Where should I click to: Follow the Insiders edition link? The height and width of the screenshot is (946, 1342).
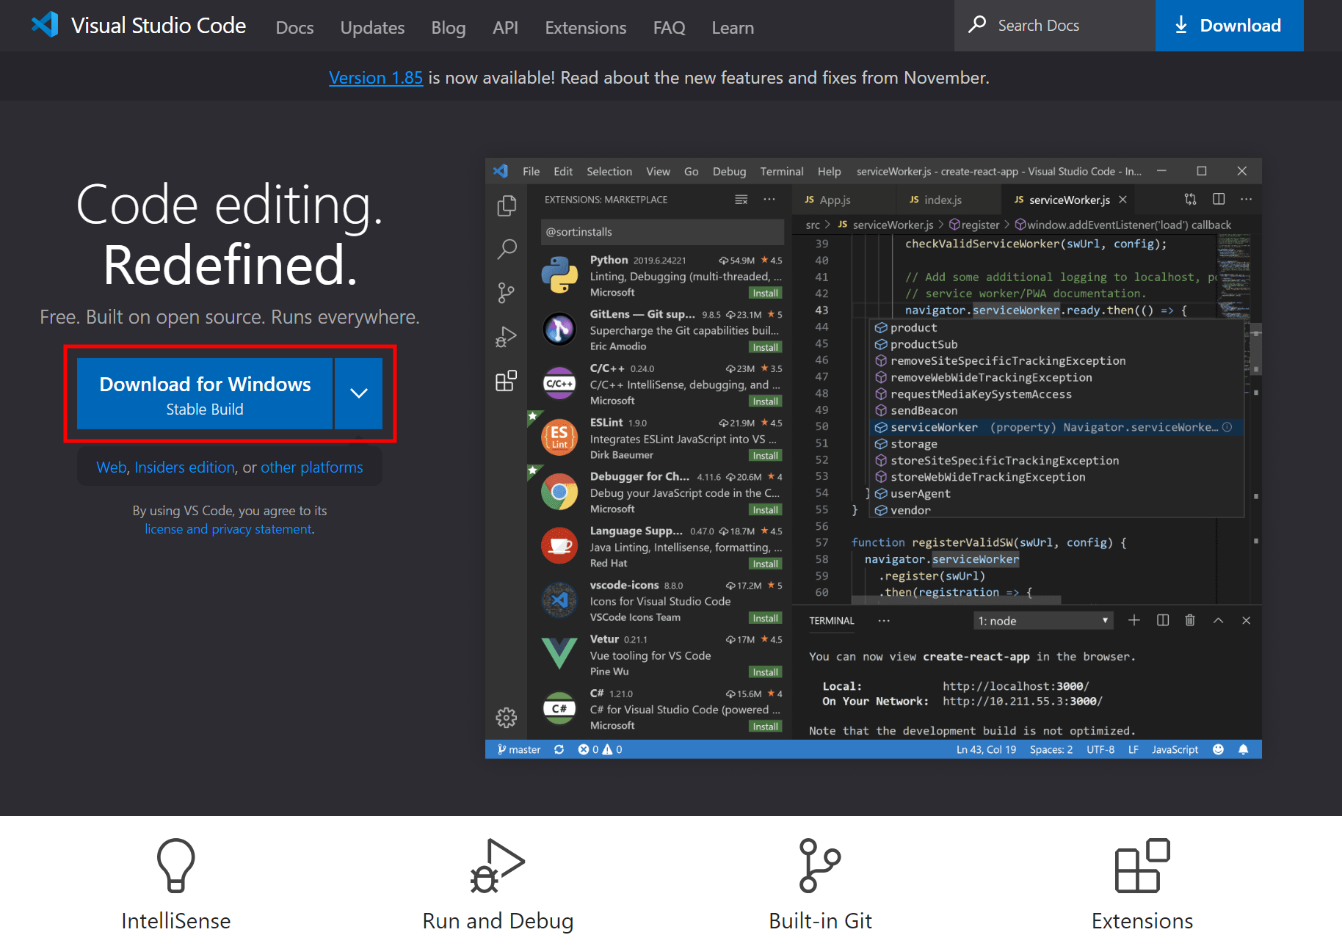(185, 467)
